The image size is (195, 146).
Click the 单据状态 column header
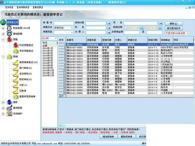click(x=137, y=40)
